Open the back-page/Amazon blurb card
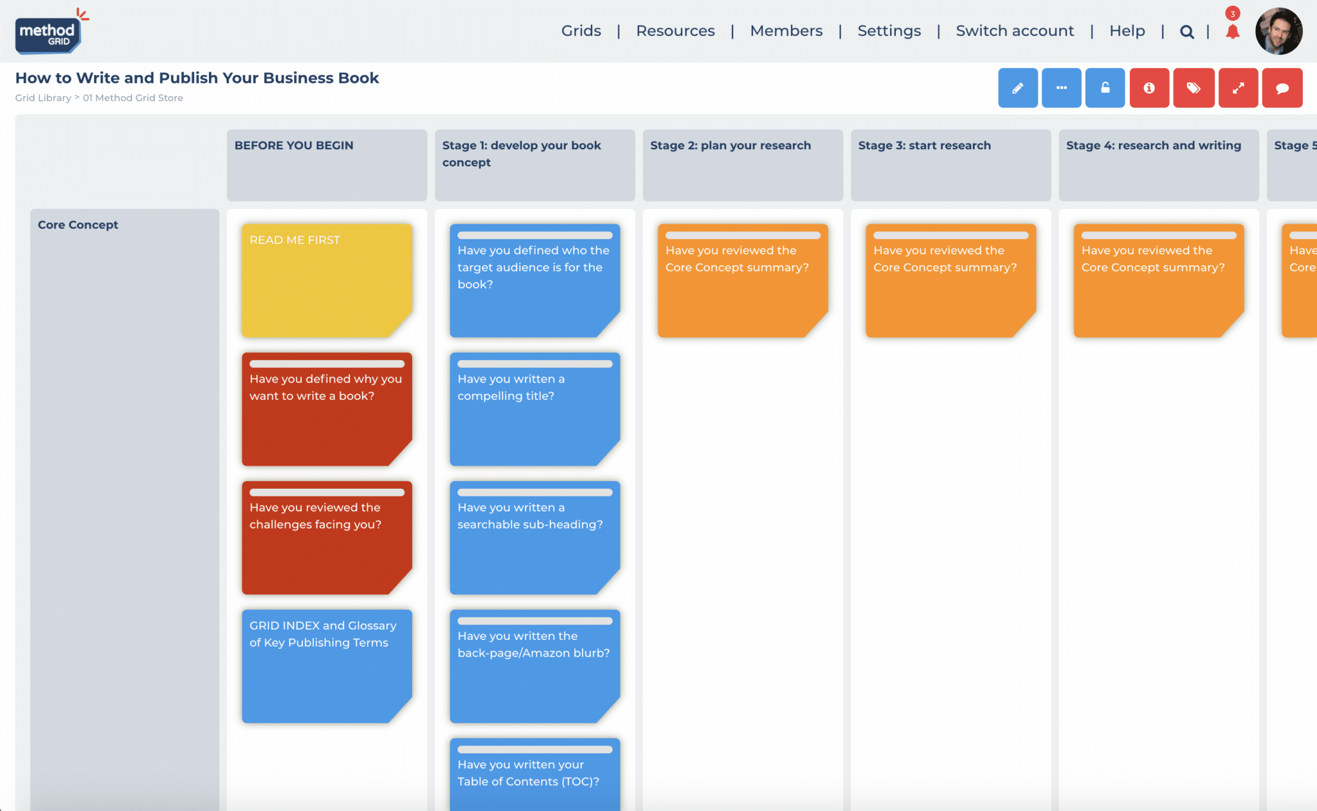1317x811 pixels. 534,666
